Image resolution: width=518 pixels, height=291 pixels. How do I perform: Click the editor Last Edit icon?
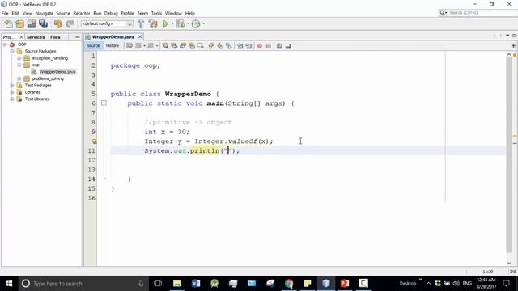pyautogui.click(x=129, y=46)
